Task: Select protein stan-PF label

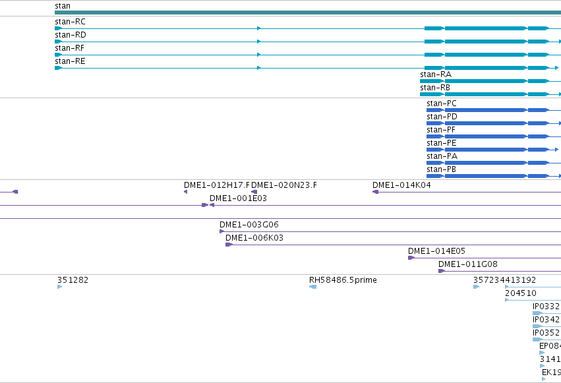Action: tap(441, 130)
